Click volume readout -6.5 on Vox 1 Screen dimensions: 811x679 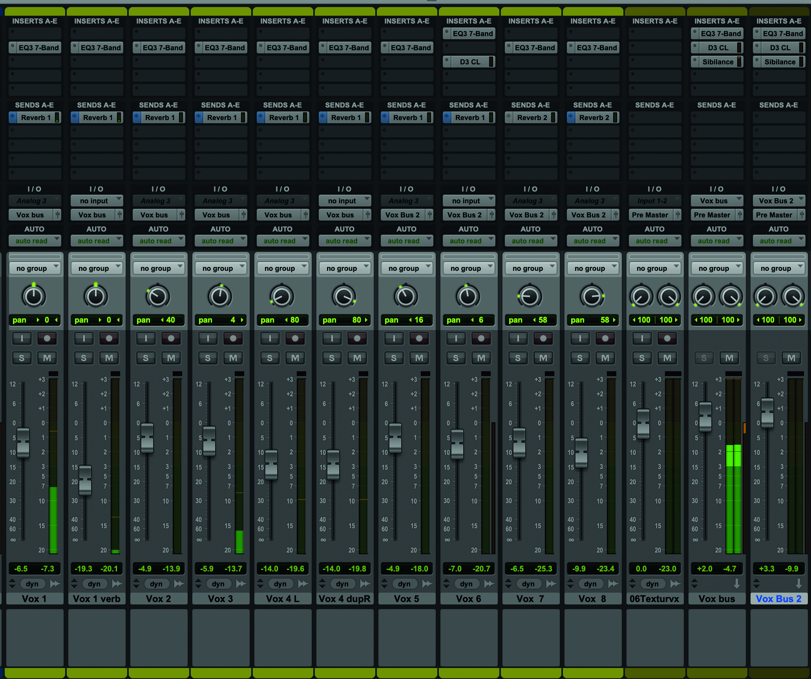tap(21, 568)
